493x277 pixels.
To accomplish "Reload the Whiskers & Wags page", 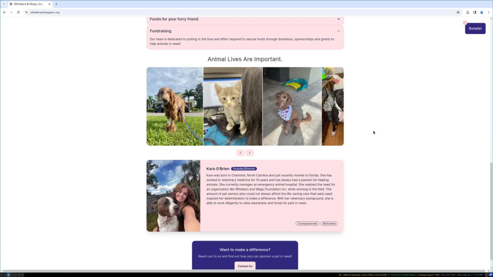I will click(x=18, y=12).
